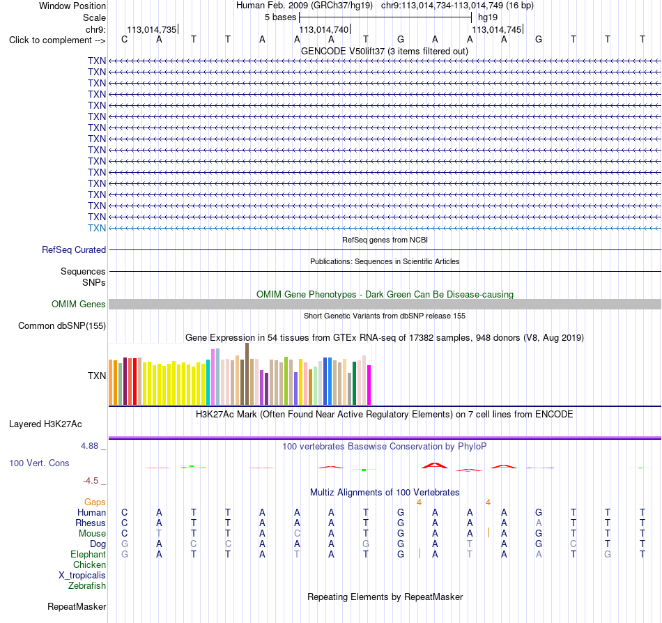Click the 'hg19' text beside scale bar
The image size is (662, 623).
tap(488, 17)
